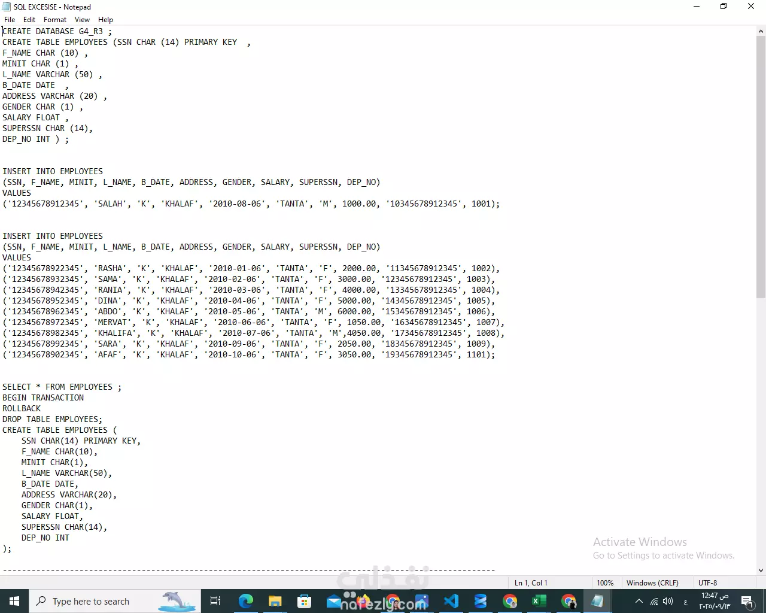This screenshot has height=613, width=766.
Task: Open Excel from the taskbar
Action: 539,601
